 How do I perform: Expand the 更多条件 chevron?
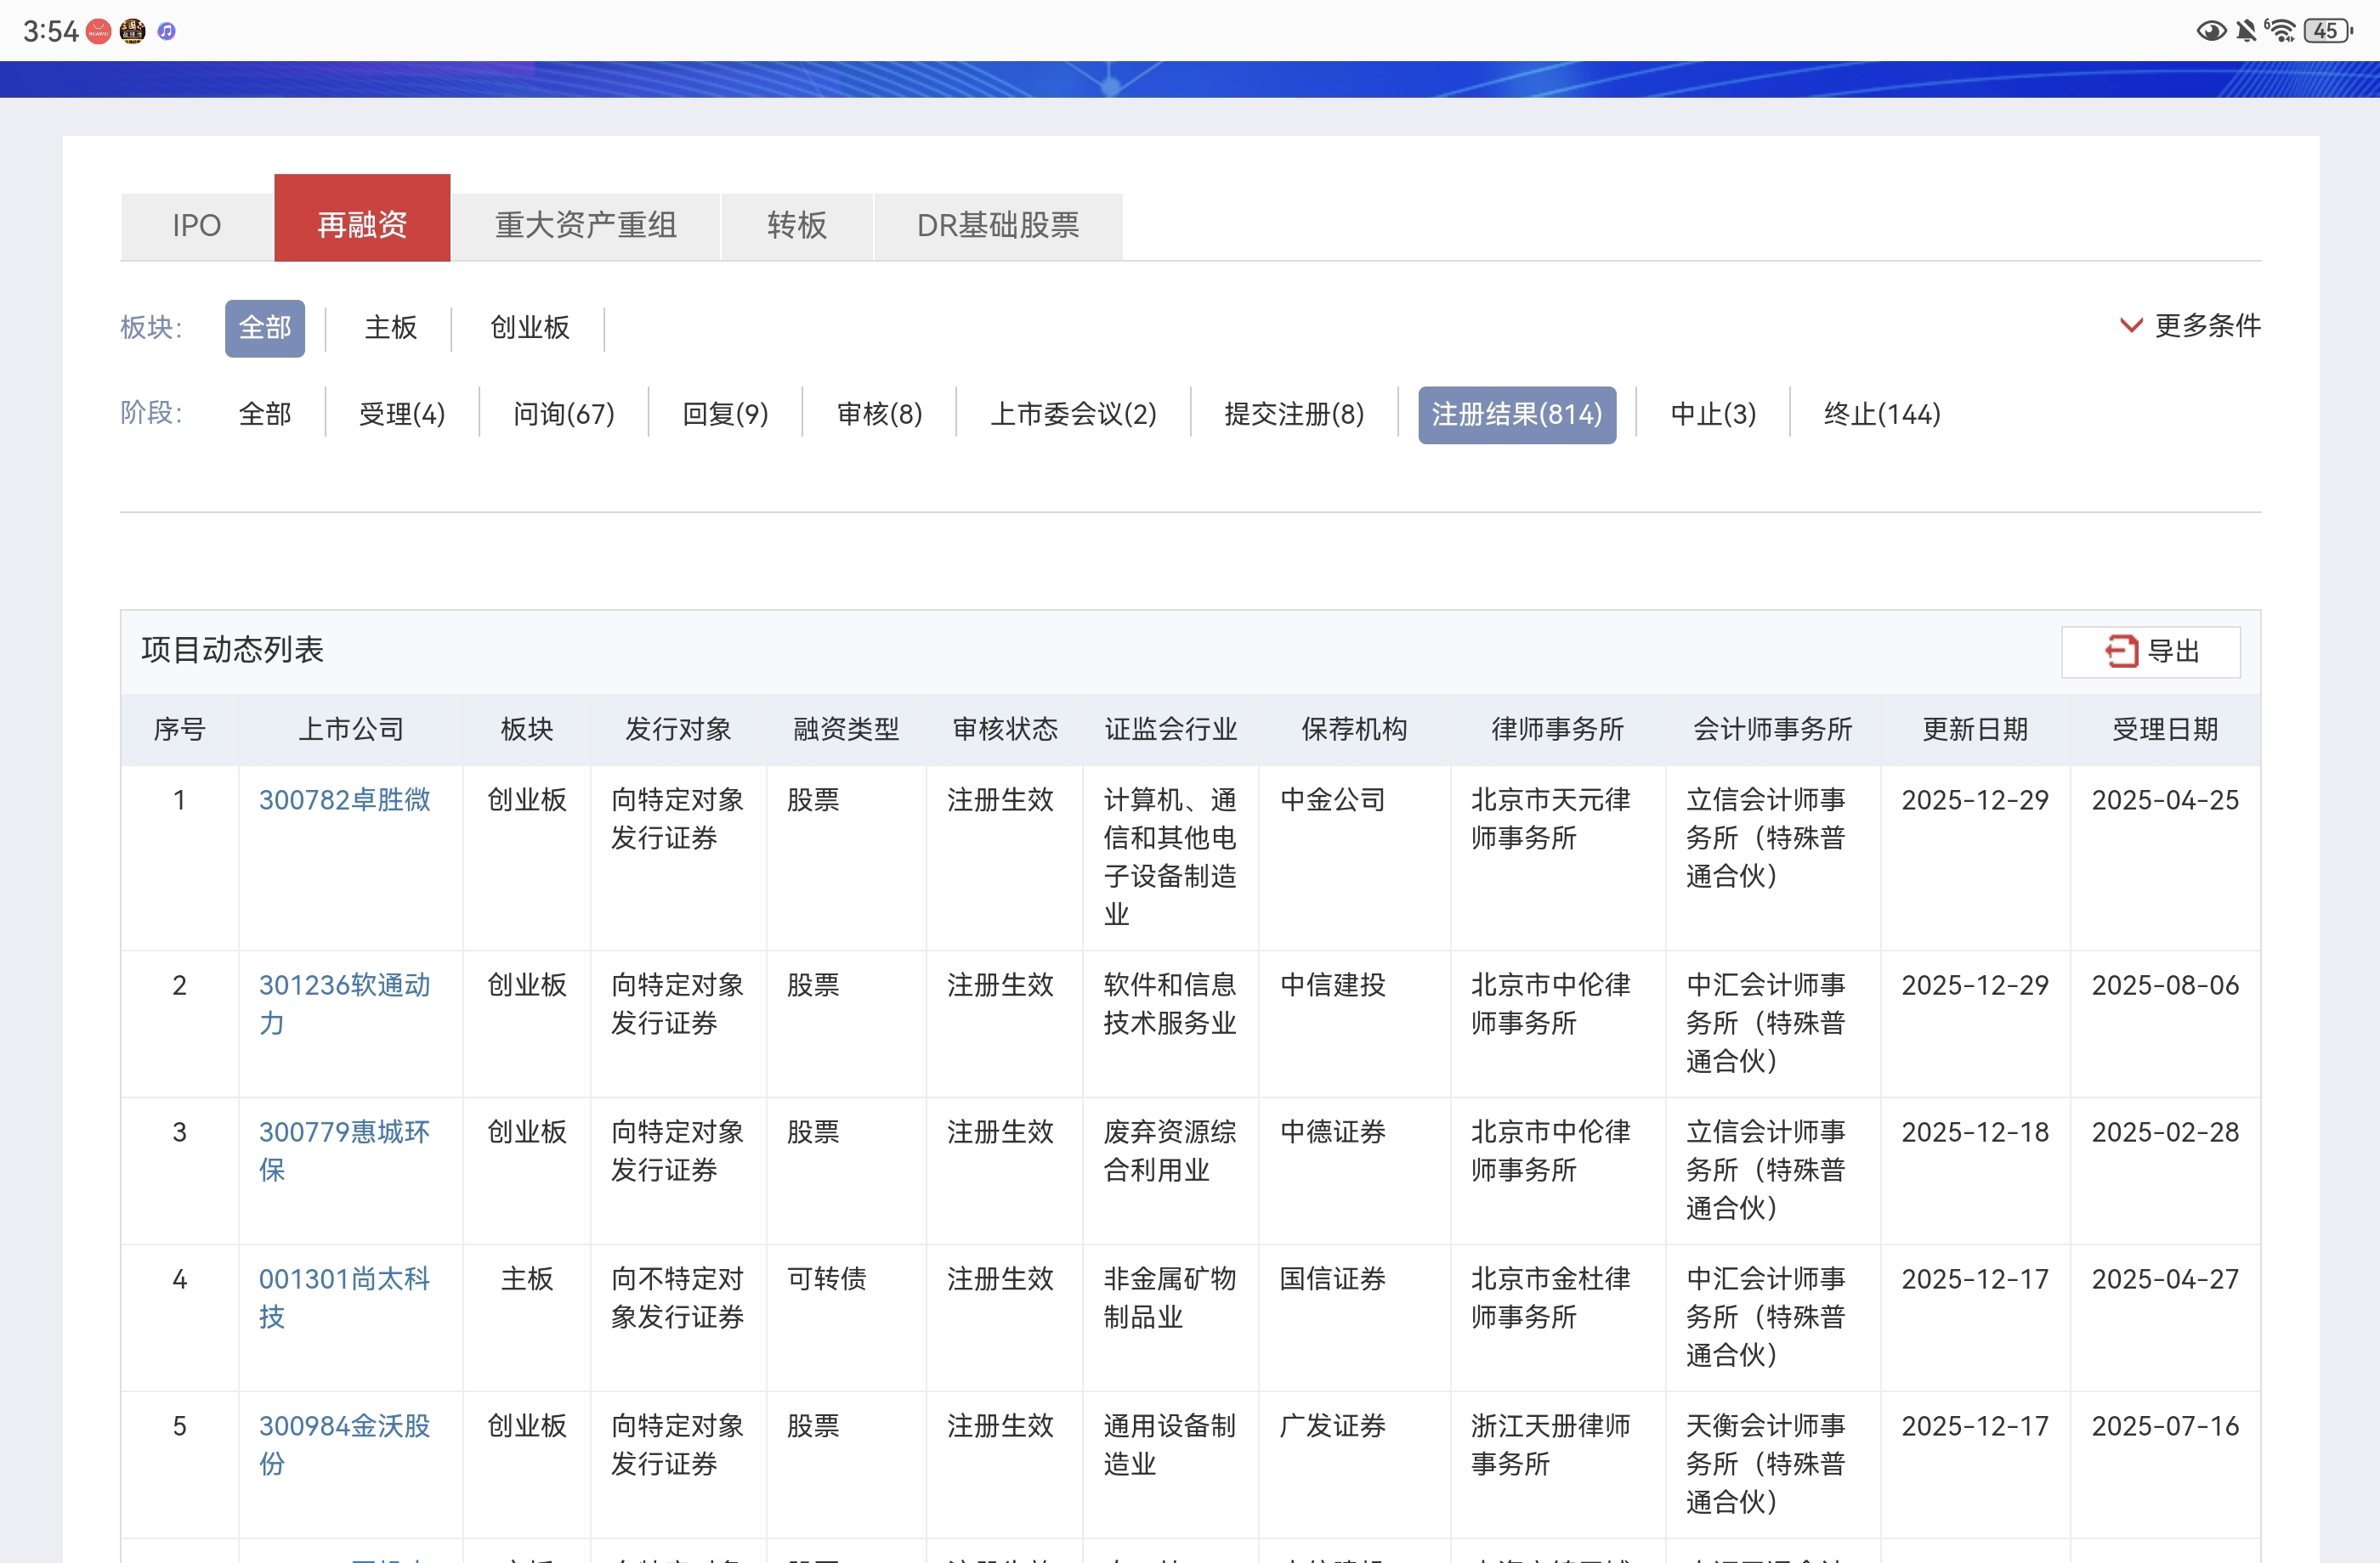2130,326
